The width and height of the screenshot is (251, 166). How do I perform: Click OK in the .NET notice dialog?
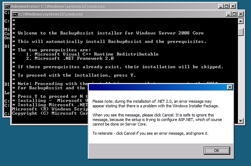[217, 151]
